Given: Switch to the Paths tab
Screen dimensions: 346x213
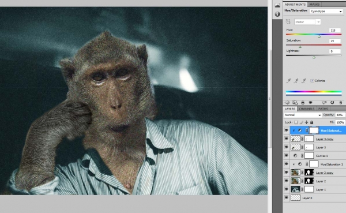Looking at the screenshot, I should 323,109.
